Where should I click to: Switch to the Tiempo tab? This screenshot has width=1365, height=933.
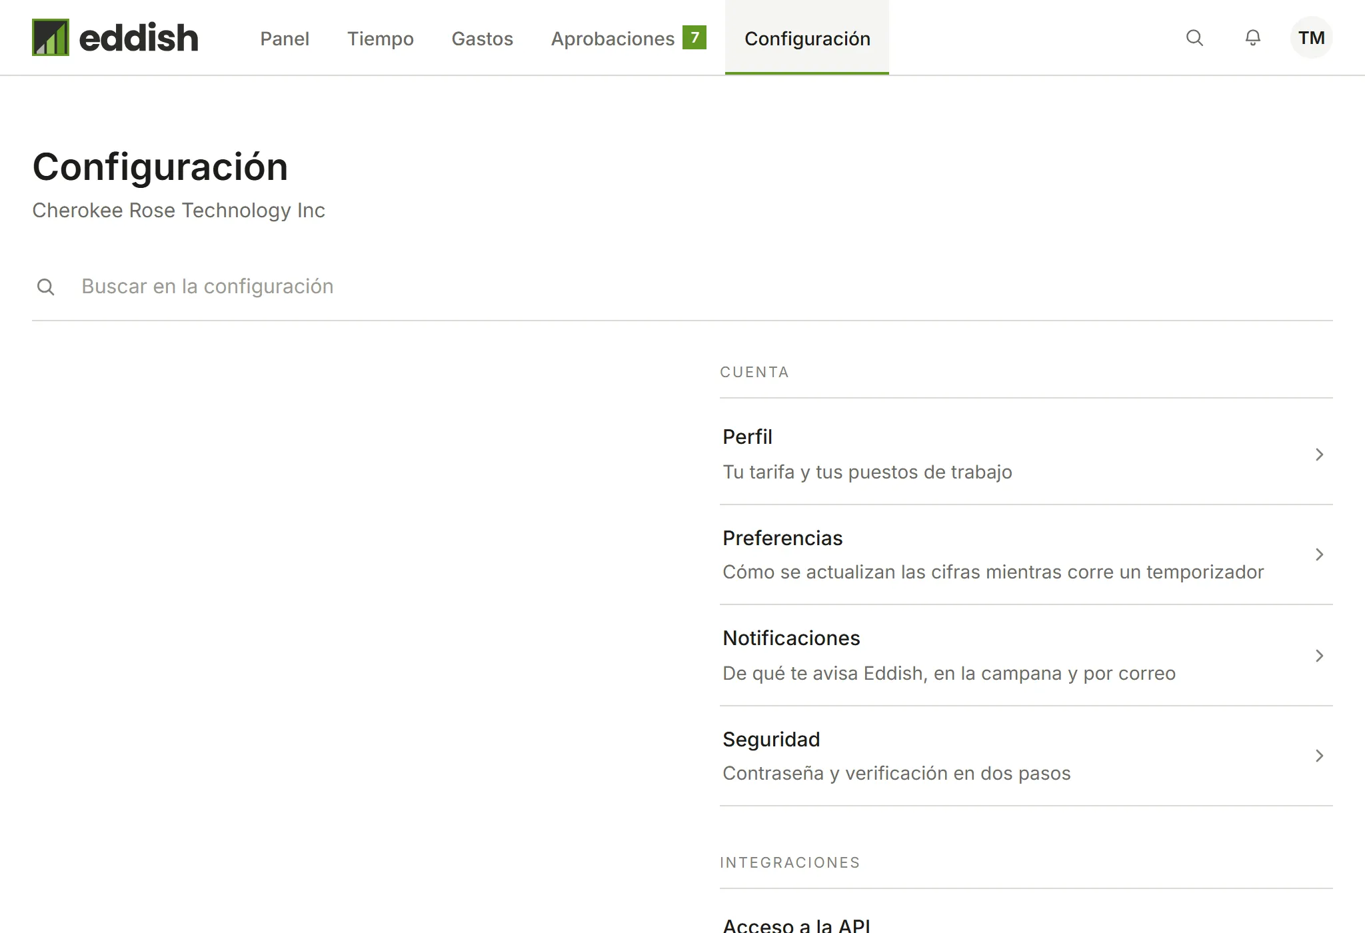point(381,38)
